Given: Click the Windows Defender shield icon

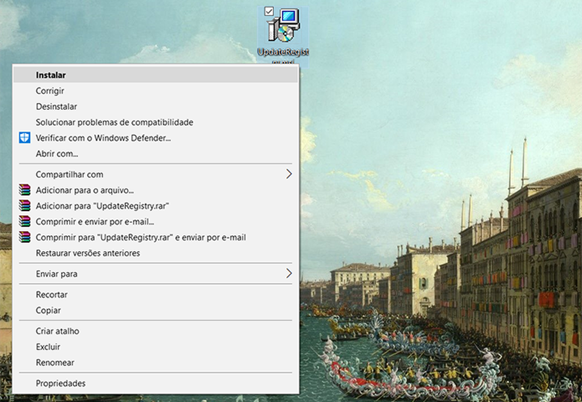Looking at the screenshot, I should [x=24, y=138].
